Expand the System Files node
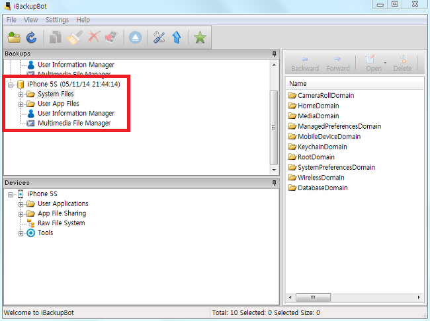 point(21,94)
